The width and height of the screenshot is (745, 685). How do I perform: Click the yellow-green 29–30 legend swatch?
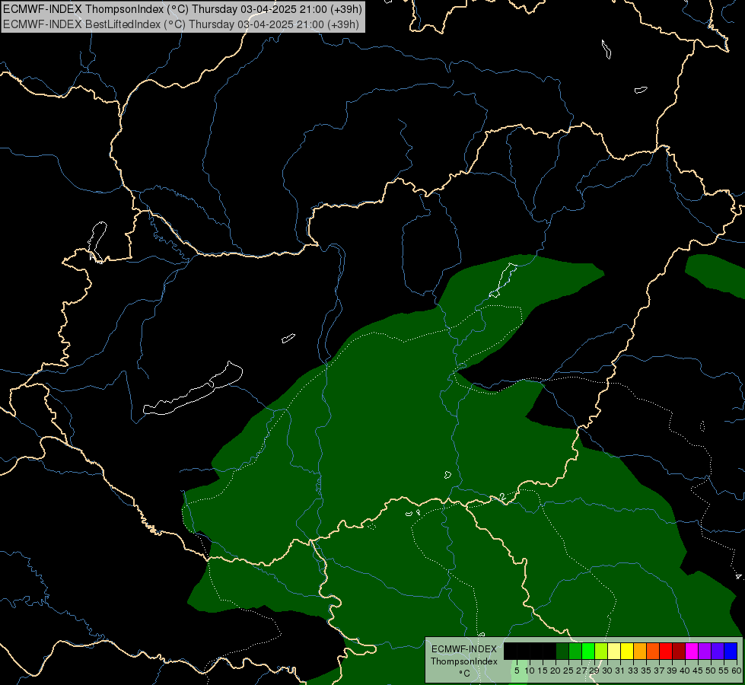[601, 651]
